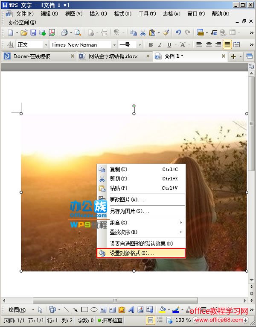Image resolution: width=256 pixels, height=327 pixels.
Task: Expand the standard toolbar overflow chevron
Action: [x=251, y=33]
